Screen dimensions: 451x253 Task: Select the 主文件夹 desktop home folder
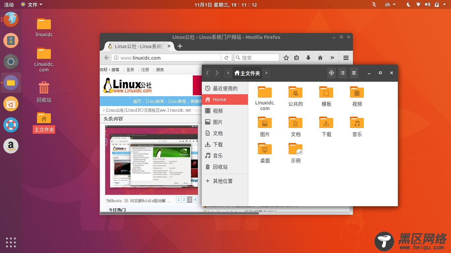pos(44,122)
